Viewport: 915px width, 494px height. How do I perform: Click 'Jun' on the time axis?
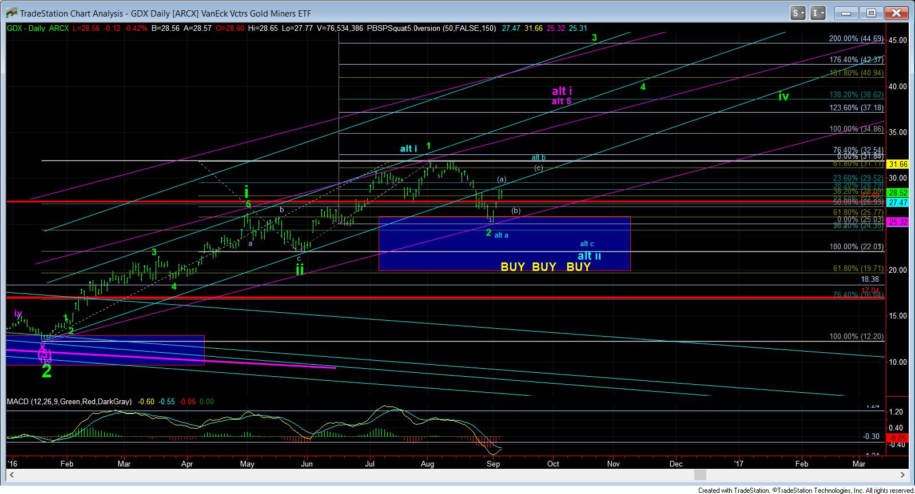coord(307,464)
